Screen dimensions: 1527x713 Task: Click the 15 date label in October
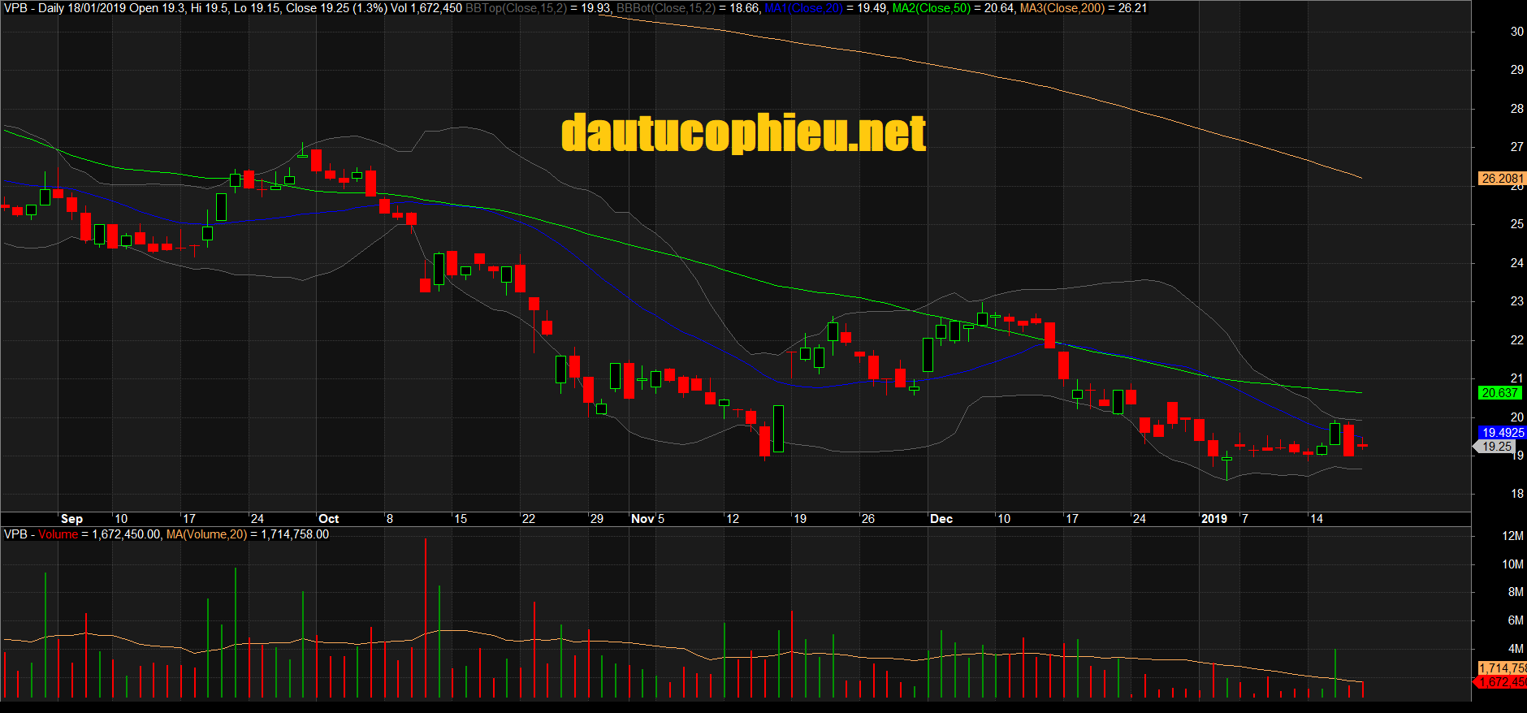pos(461,519)
